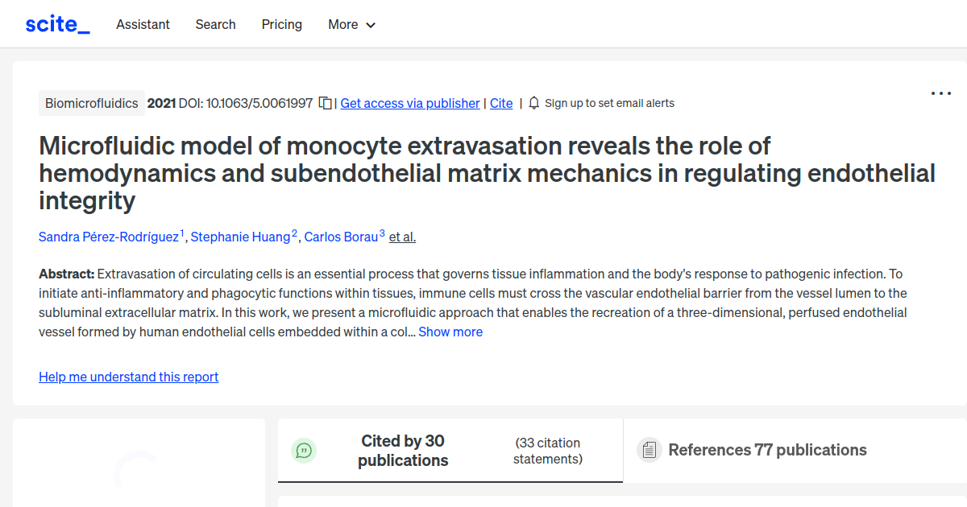This screenshot has height=507, width=967.
Task: Expand author list via et al.
Action: pyautogui.click(x=402, y=237)
